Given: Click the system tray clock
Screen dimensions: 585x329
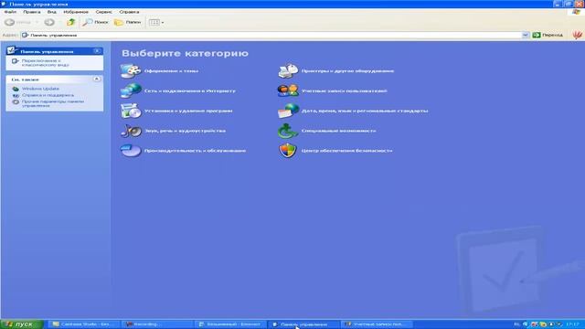Looking at the screenshot, I should [x=572, y=324].
